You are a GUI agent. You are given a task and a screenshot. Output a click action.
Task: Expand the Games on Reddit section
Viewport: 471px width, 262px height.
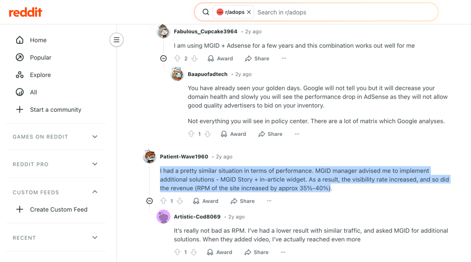pos(95,137)
